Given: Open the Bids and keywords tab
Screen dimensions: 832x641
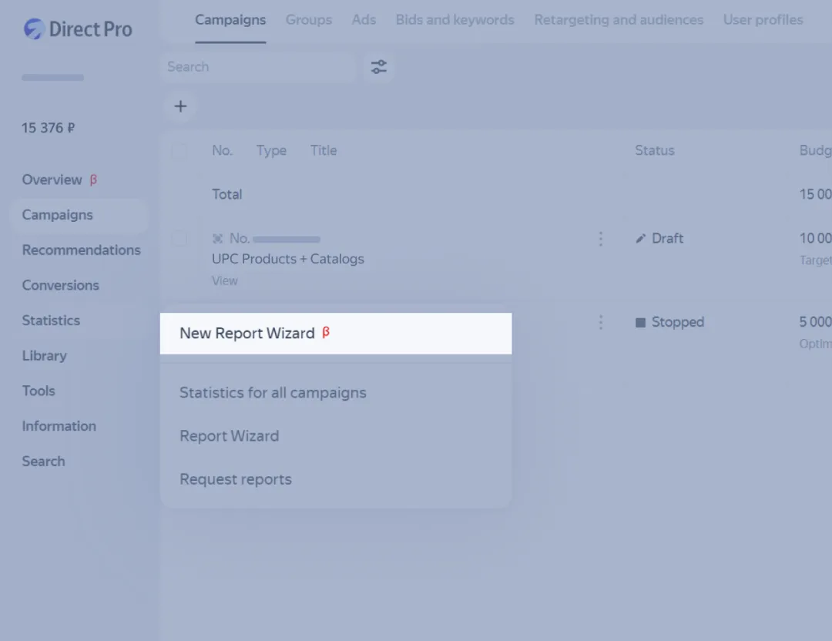Looking at the screenshot, I should click(x=455, y=19).
